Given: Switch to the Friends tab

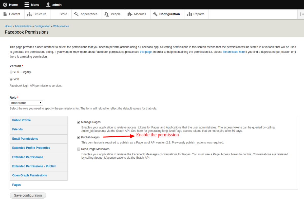Looking at the screenshot, I should click(39, 130).
